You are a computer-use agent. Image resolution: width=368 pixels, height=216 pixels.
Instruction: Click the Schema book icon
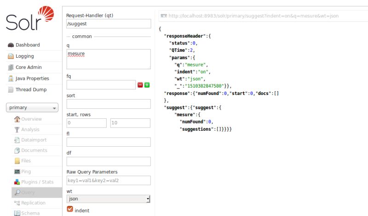pos(17,213)
